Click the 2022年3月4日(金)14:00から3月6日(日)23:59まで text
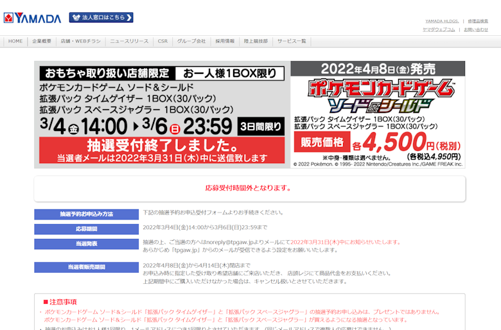 [x=205, y=227]
